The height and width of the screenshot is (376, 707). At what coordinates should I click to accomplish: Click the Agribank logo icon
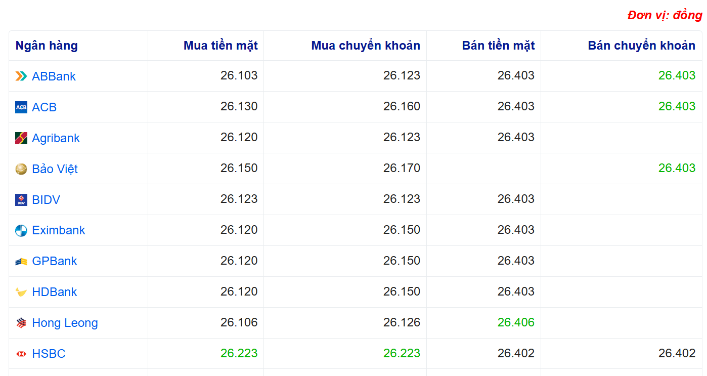tap(21, 138)
